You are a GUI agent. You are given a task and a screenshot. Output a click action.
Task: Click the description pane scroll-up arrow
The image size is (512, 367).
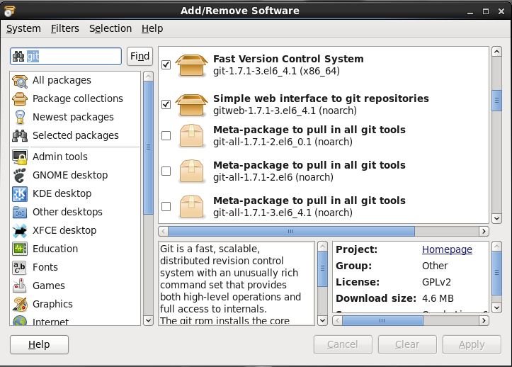[322, 247]
